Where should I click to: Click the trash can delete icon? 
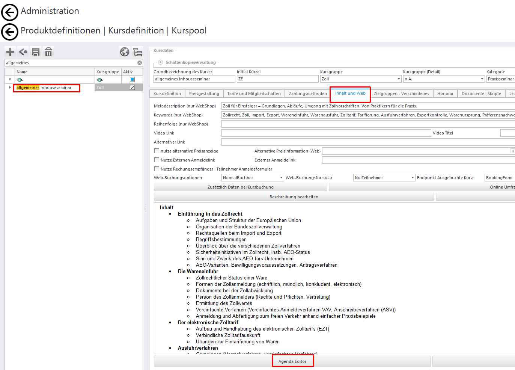tap(48, 52)
